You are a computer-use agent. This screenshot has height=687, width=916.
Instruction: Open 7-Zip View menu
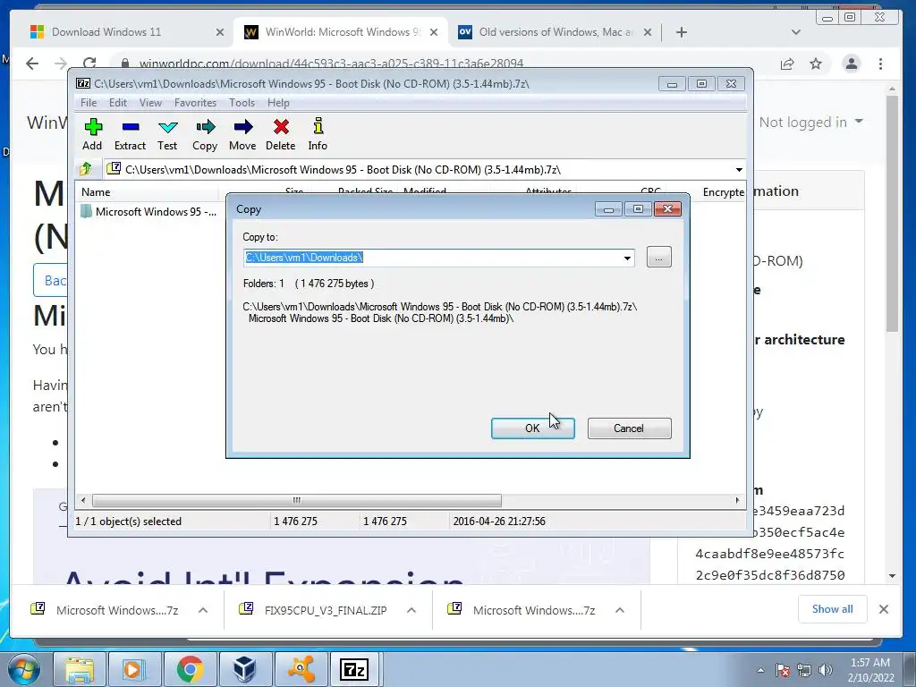pos(150,103)
